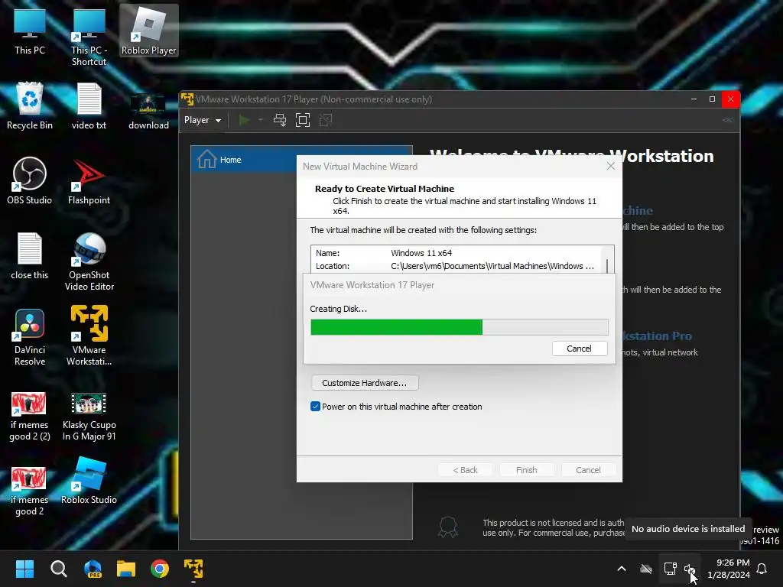Maximize the VMware Workstation Player window

pyautogui.click(x=712, y=99)
